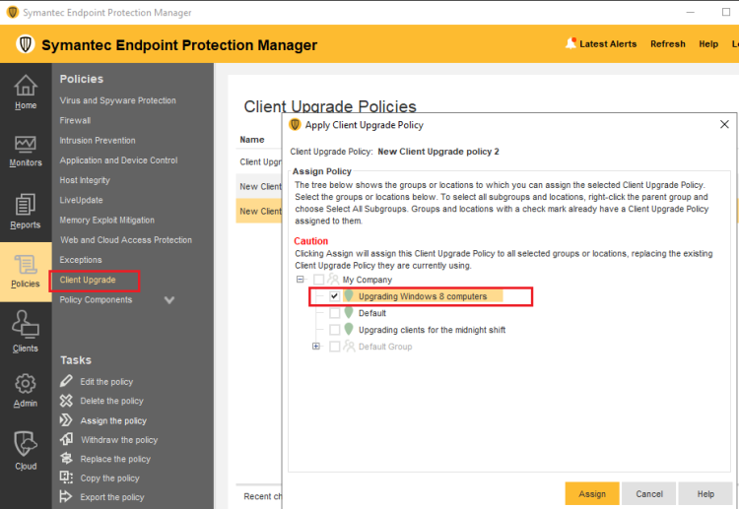Click the pencil icon for Edit the policy
Viewport: 739px width, 509px height.
pyautogui.click(x=66, y=381)
